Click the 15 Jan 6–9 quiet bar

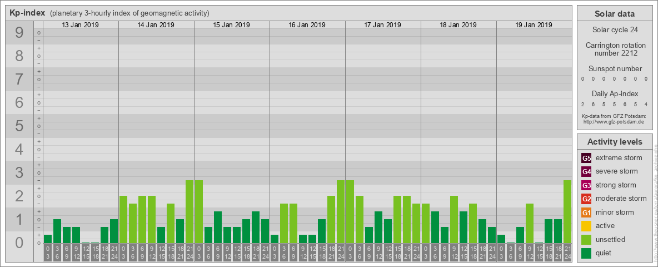(218, 227)
